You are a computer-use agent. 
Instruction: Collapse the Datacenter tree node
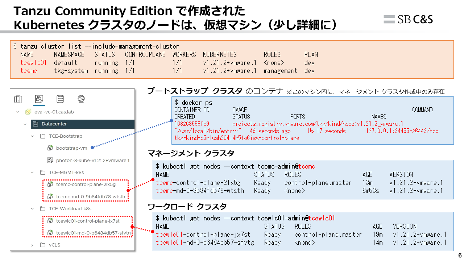[x=25, y=124]
